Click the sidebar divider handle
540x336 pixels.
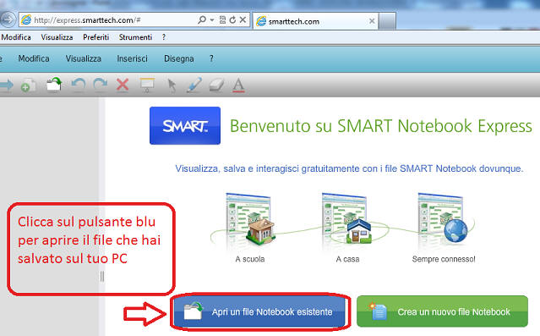(102, 276)
